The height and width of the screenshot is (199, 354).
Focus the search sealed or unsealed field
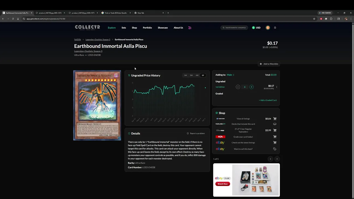pos(234,28)
